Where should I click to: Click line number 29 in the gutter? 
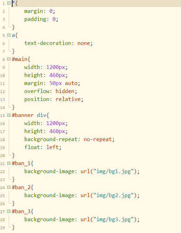(x=2, y=228)
